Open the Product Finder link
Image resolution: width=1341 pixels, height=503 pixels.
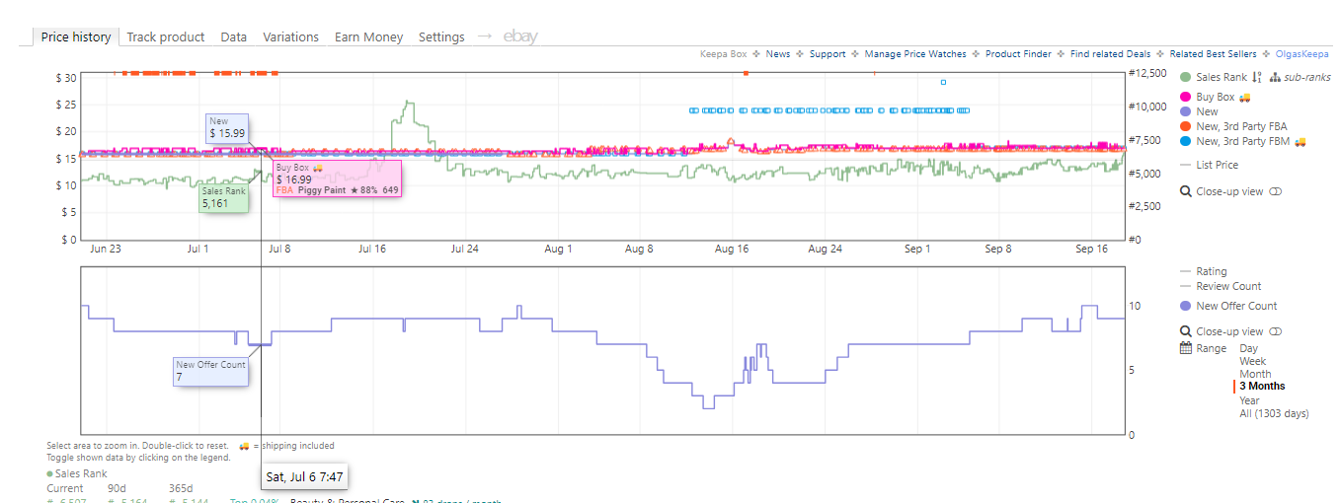pyautogui.click(x=1018, y=54)
